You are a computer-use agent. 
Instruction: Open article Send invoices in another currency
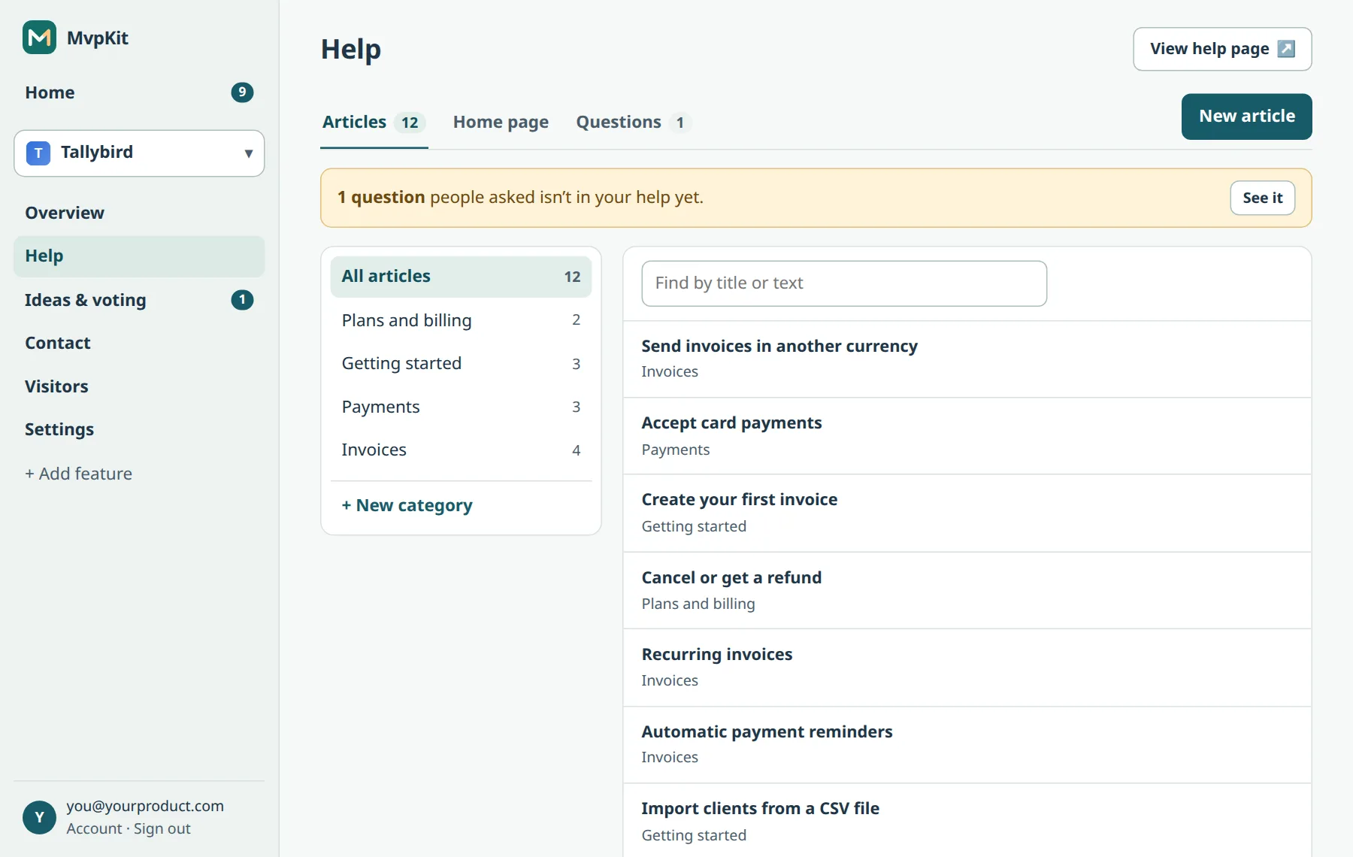[967, 359]
